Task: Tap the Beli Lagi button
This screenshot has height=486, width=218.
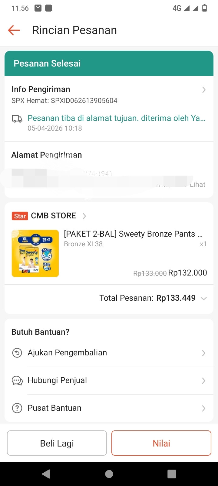Action: pos(57,443)
